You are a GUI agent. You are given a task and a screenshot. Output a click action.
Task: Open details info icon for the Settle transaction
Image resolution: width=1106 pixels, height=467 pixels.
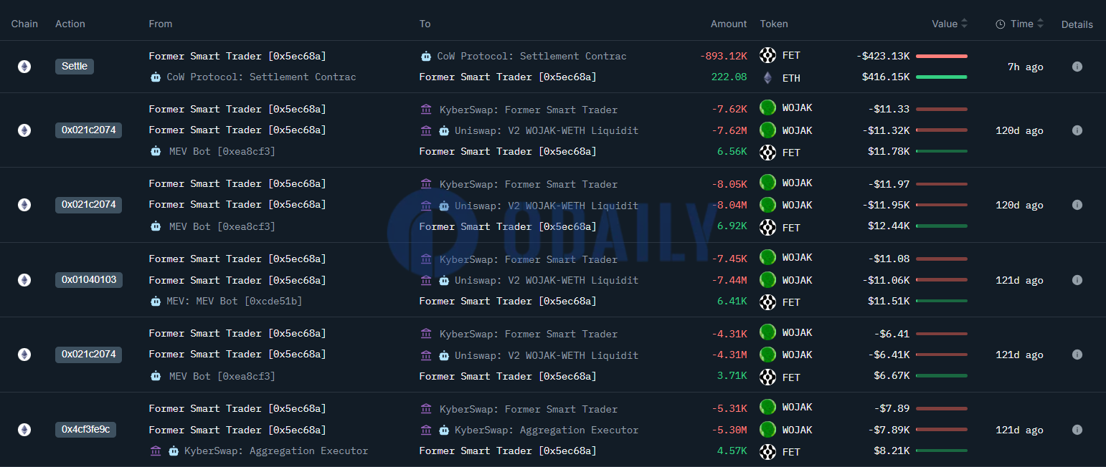[x=1077, y=67]
